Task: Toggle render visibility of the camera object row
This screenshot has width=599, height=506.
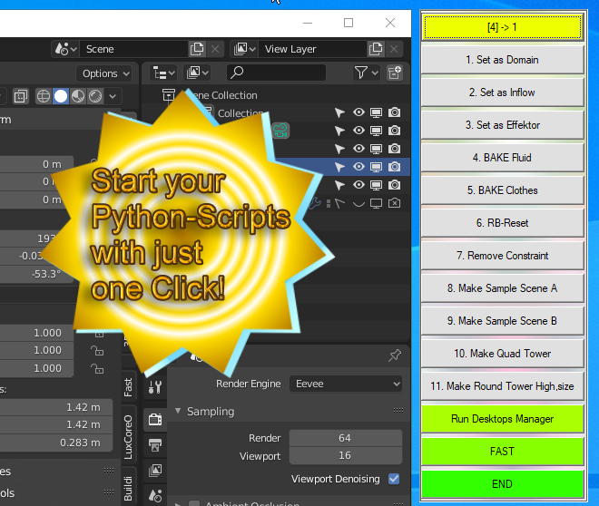Action: 394,131
